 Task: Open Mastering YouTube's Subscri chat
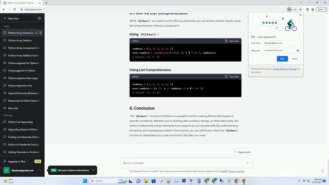tap(22, 101)
